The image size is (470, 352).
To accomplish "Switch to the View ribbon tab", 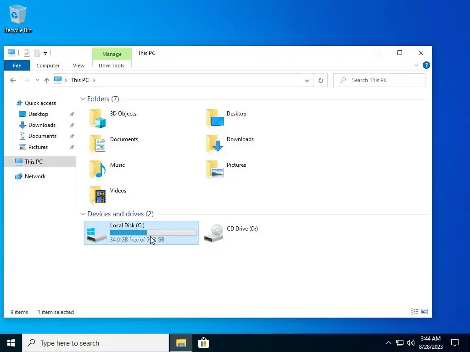I will [78, 66].
